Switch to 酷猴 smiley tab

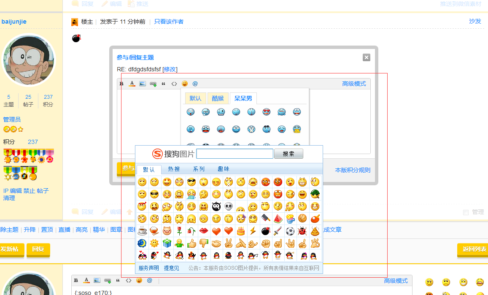point(218,98)
